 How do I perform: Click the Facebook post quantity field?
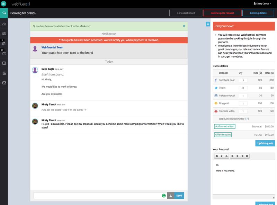(x=243, y=80)
